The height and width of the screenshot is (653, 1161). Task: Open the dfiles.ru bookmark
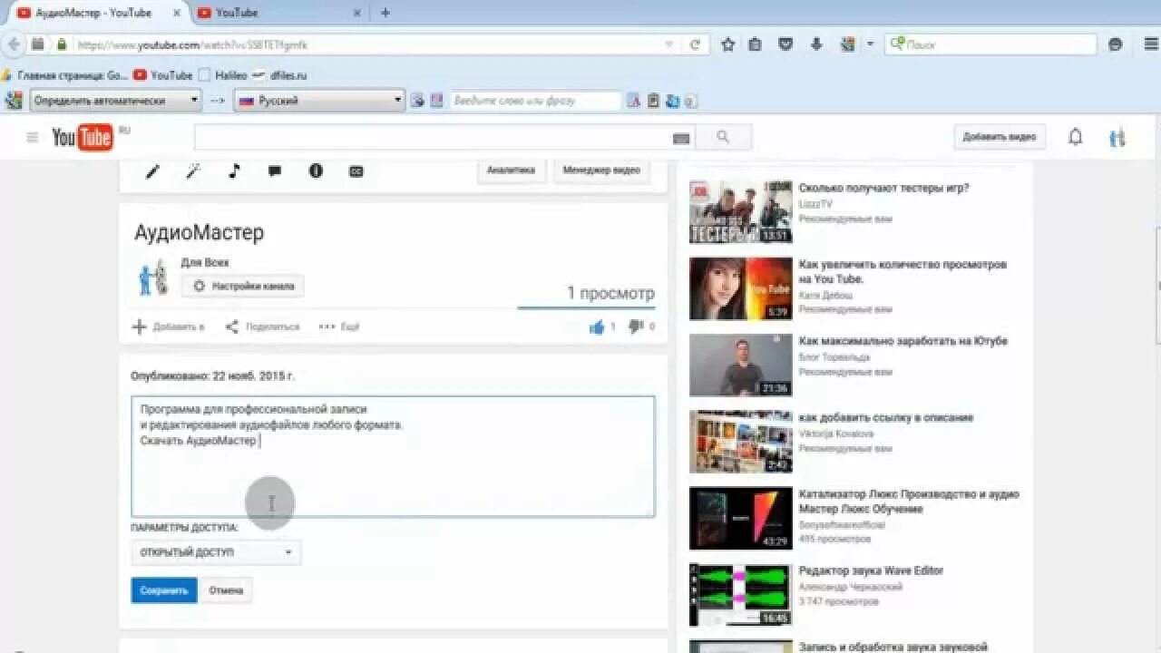click(x=280, y=75)
